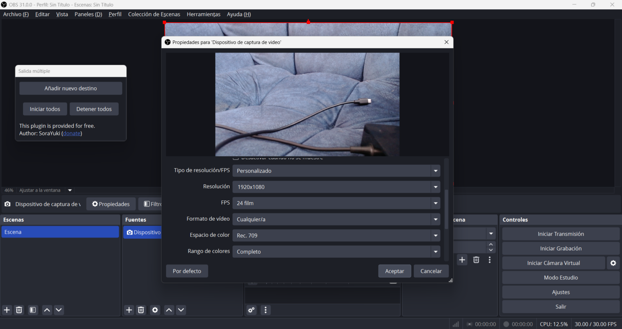Add a new scene with the plus icon
This screenshot has height=329, width=622.
point(7,310)
